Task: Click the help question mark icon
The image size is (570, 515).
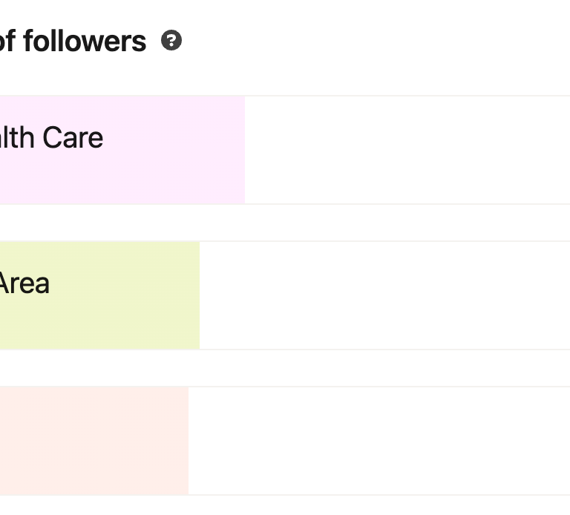Action: (171, 41)
